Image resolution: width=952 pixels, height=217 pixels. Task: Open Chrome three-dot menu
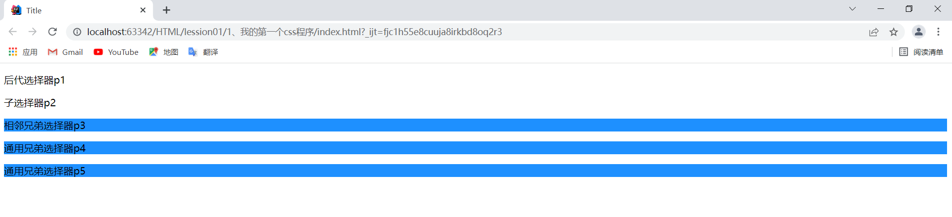pos(938,32)
